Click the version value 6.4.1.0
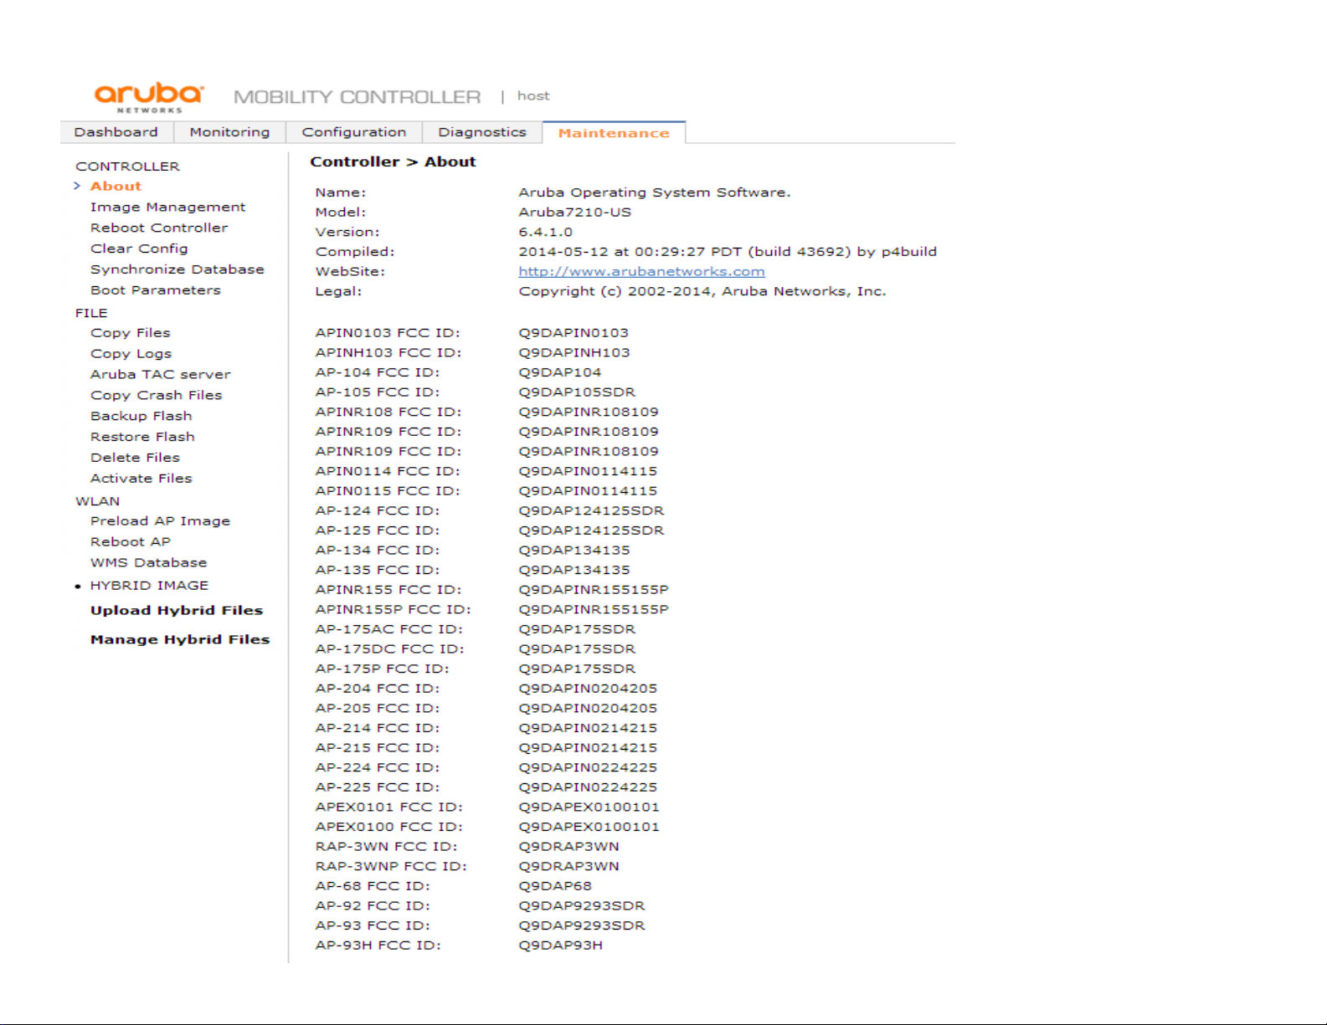1327x1025 pixels. 545,232
